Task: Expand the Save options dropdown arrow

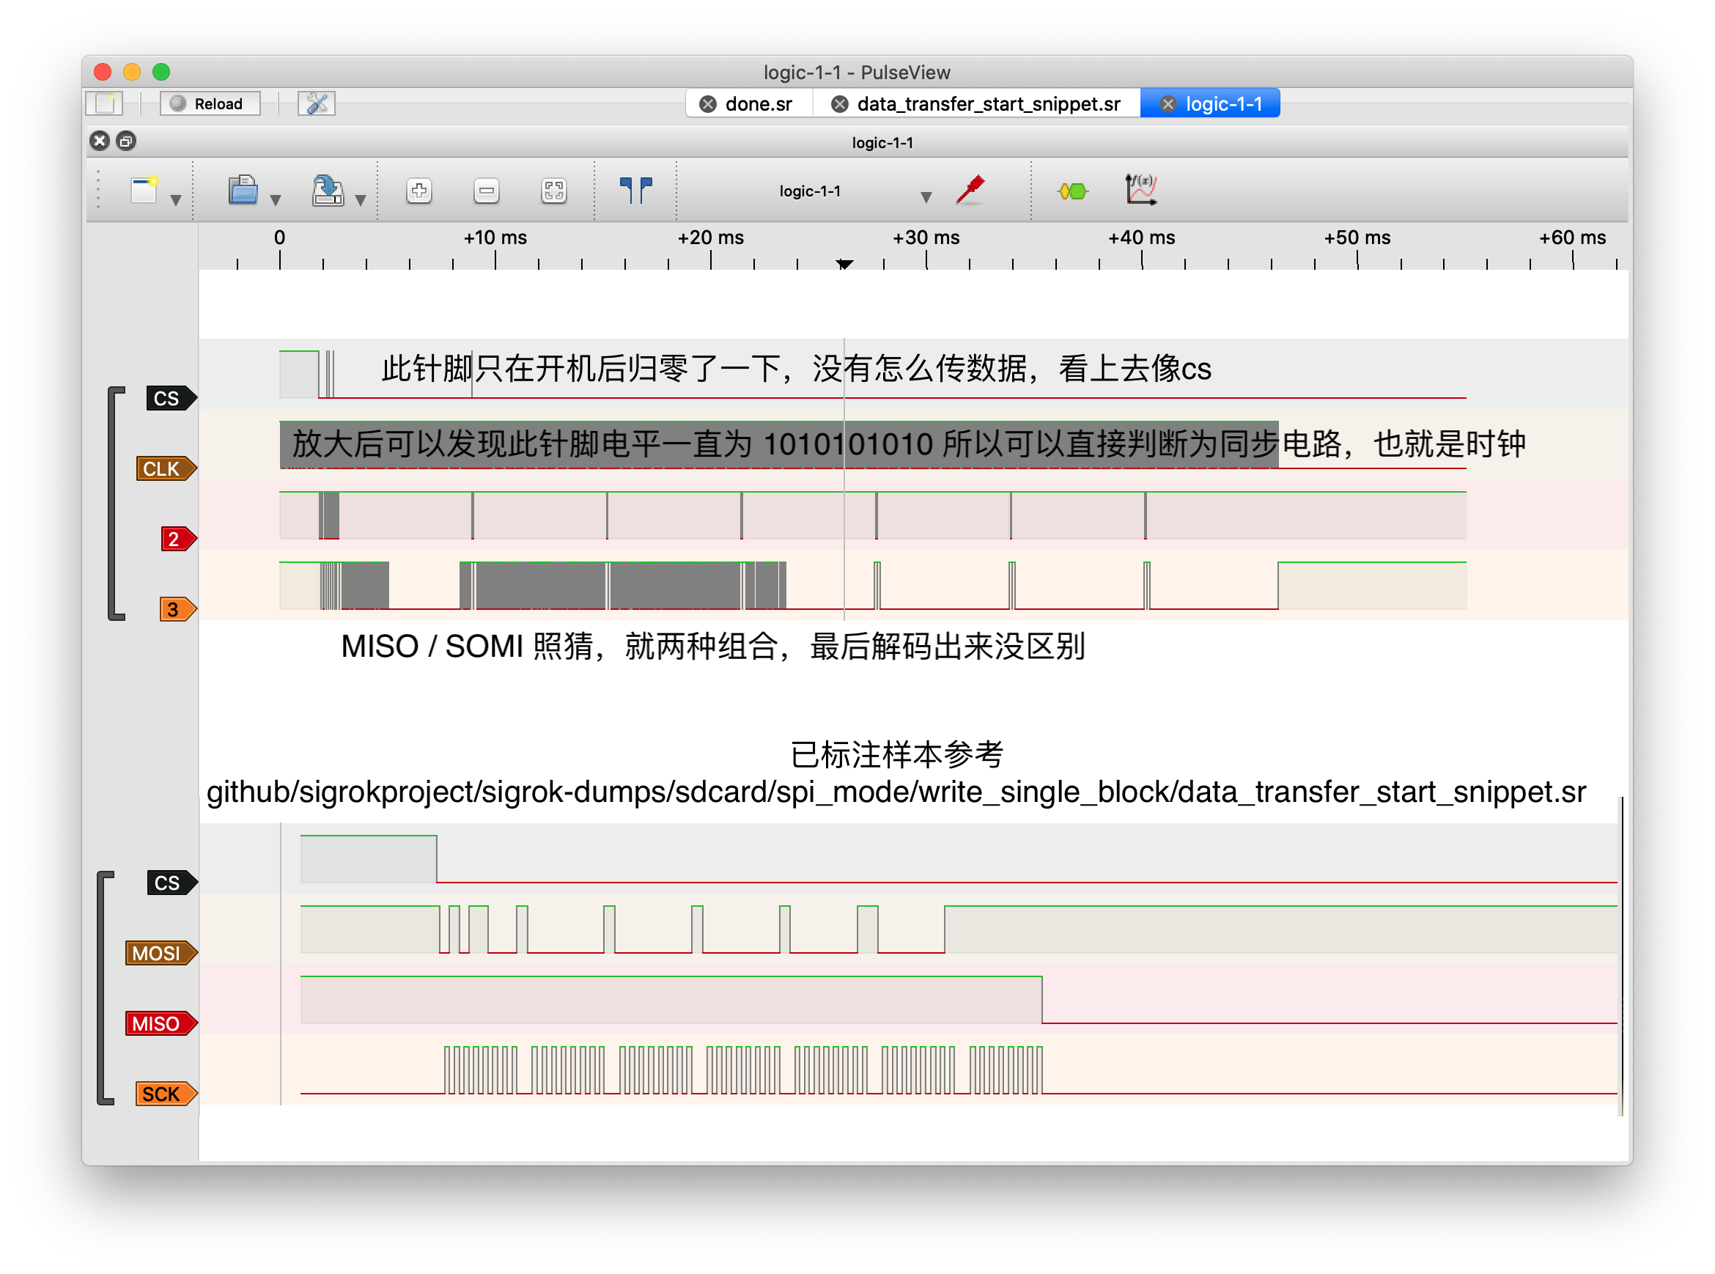Action: tap(360, 201)
